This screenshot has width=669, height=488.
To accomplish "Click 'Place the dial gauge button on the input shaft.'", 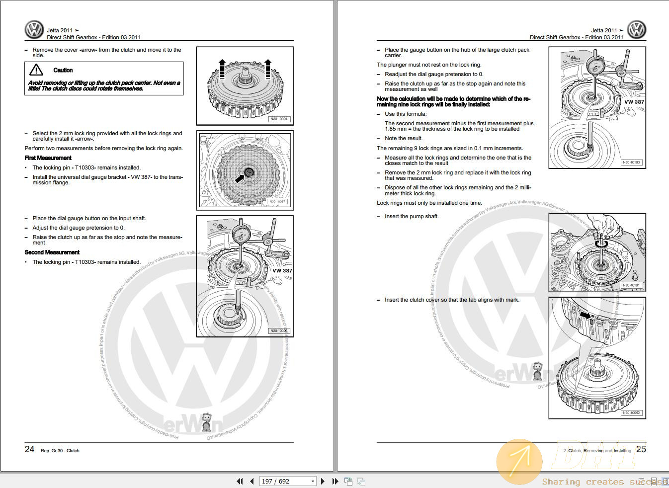I will (89, 218).
